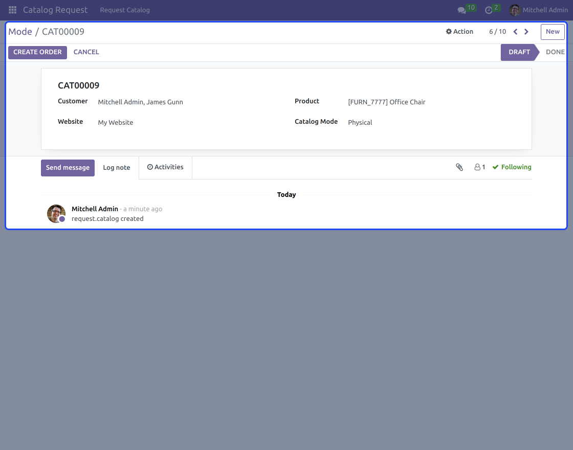Image resolution: width=573 pixels, height=450 pixels.
Task: Open the Action gear menu
Action: [x=459, y=32]
